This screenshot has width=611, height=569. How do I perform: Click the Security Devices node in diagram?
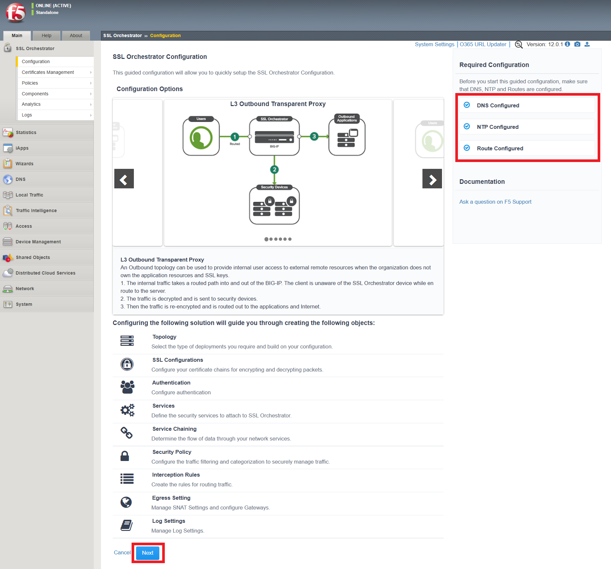point(274,205)
